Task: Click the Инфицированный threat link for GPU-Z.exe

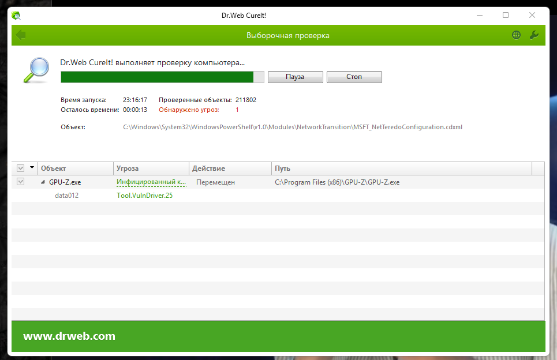Action: click(x=151, y=182)
